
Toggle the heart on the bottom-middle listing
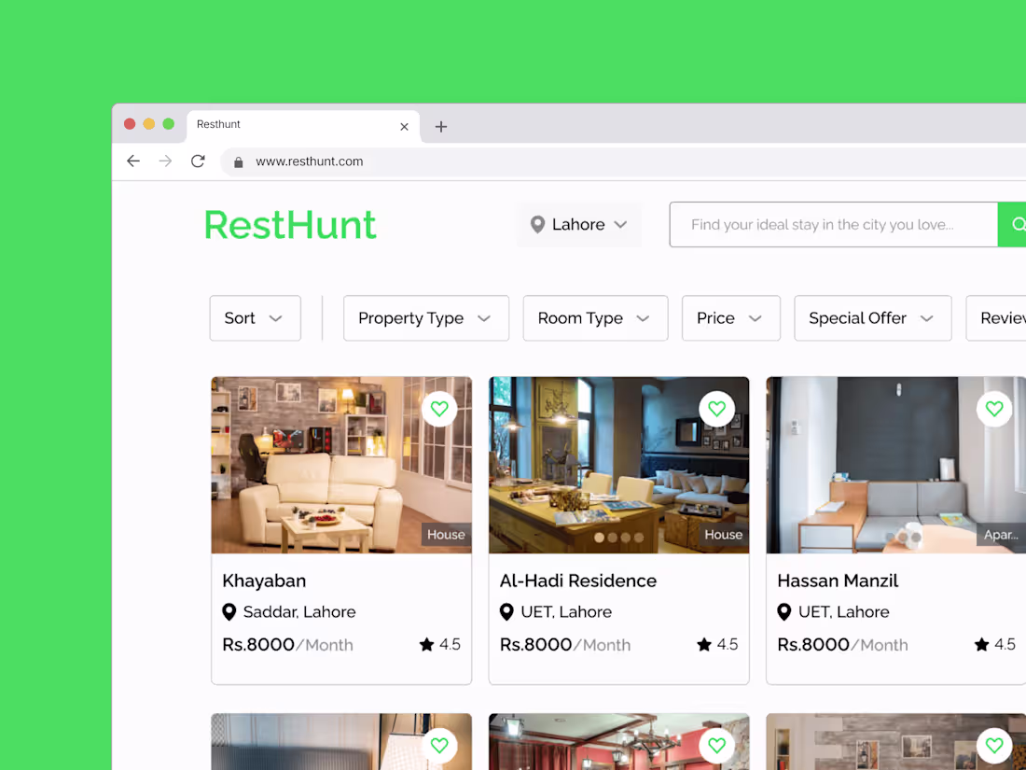click(x=716, y=745)
